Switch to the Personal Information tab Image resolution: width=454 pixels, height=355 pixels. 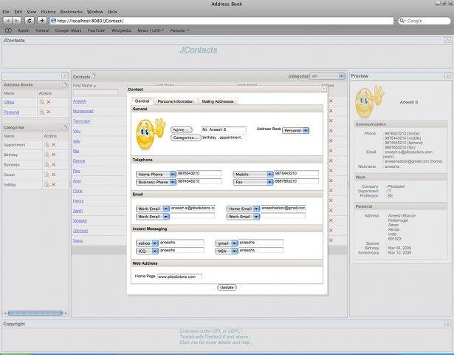pos(176,101)
